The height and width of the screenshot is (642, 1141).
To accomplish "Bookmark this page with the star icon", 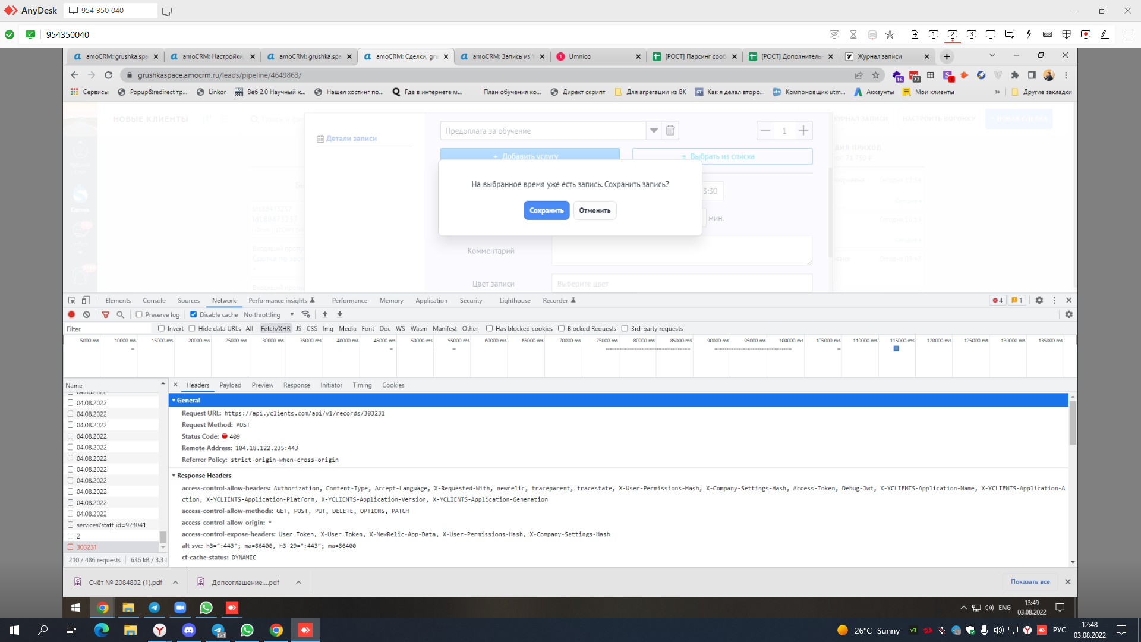I will tap(875, 75).
